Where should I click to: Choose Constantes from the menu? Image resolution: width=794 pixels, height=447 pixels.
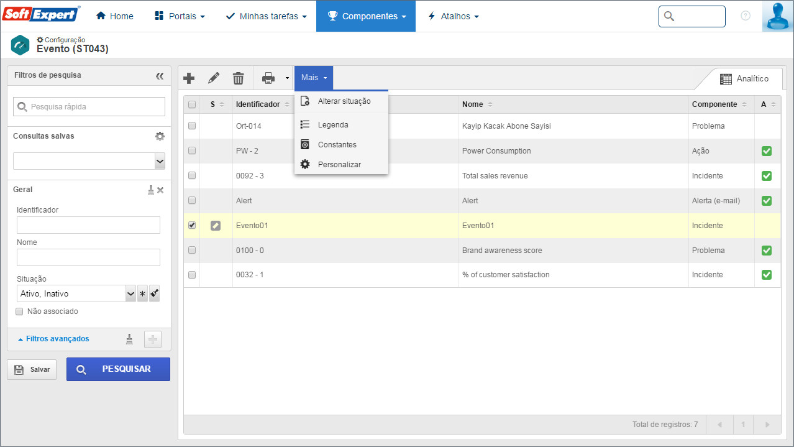click(x=341, y=144)
